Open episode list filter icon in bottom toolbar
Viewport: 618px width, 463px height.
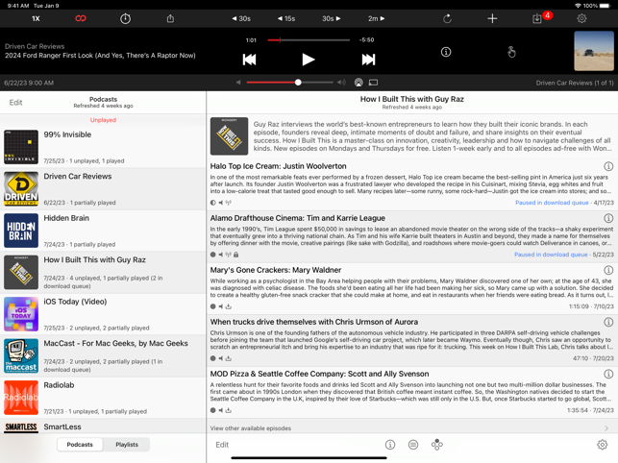pos(413,445)
